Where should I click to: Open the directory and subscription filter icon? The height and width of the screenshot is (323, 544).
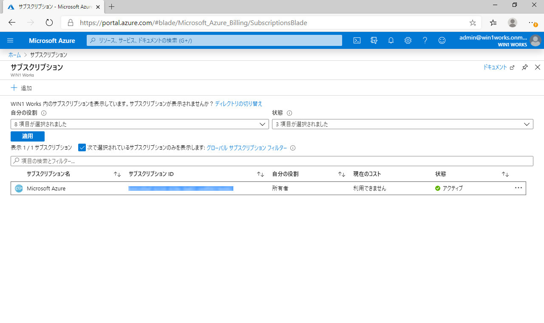(x=374, y=40)
